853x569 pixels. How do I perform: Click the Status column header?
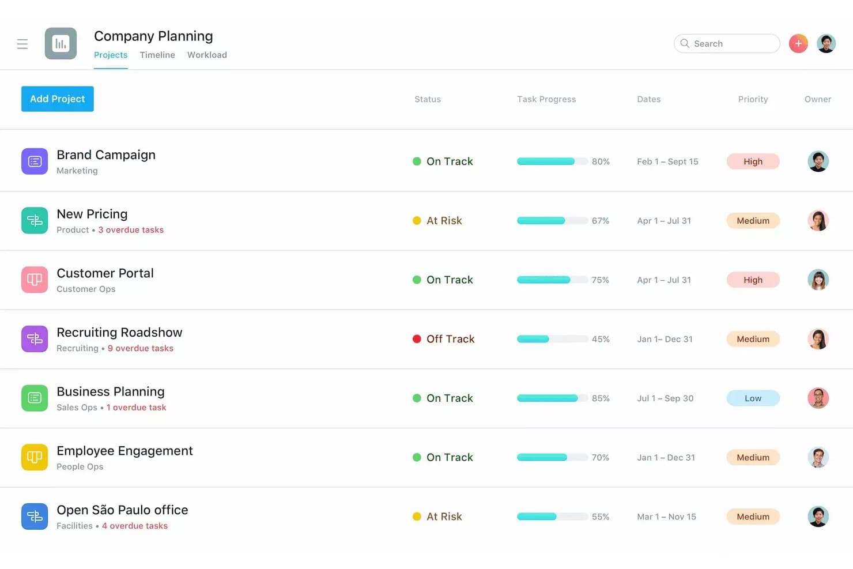click(x=428, y=99)
